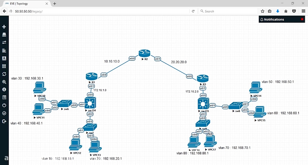
Task: Click the power icon in sidebar
Action: 4,105
